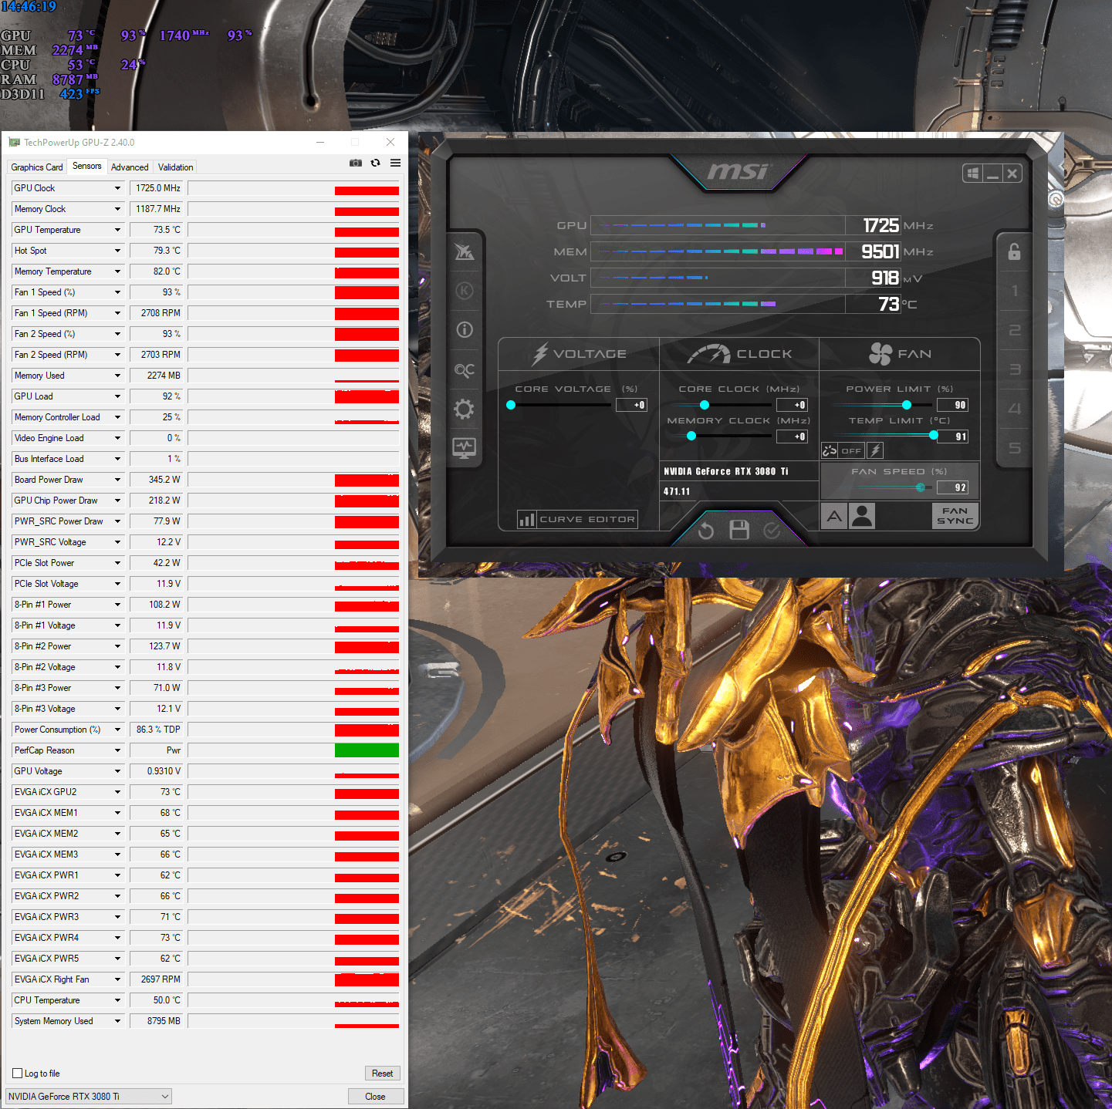
Task: Open Afterburner settings gear icon
Action: [x=464, y=409]
